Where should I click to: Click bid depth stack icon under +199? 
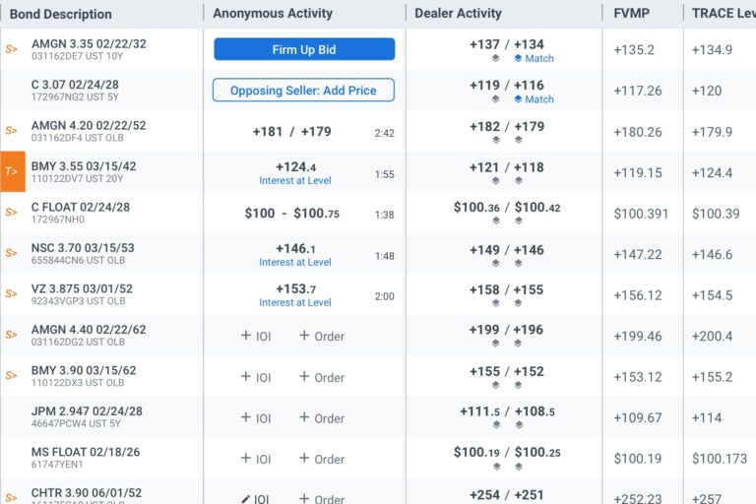pyautogui.click(x=496, y=344)
